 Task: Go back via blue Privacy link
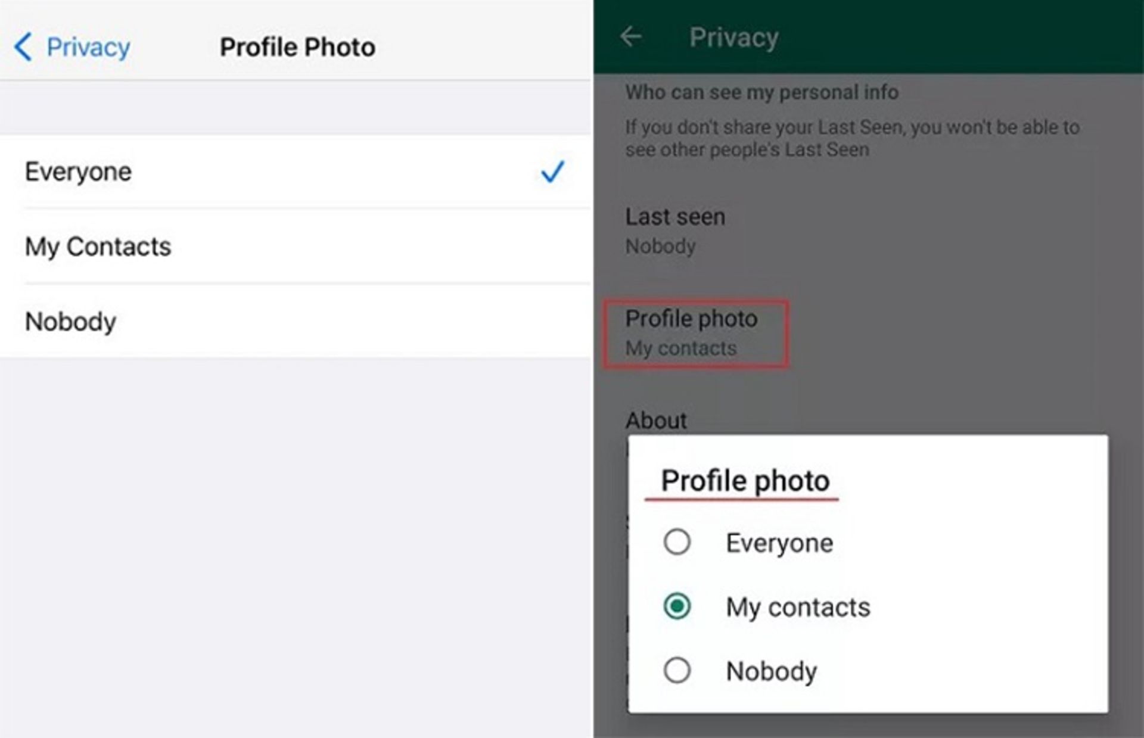point(88,47)
